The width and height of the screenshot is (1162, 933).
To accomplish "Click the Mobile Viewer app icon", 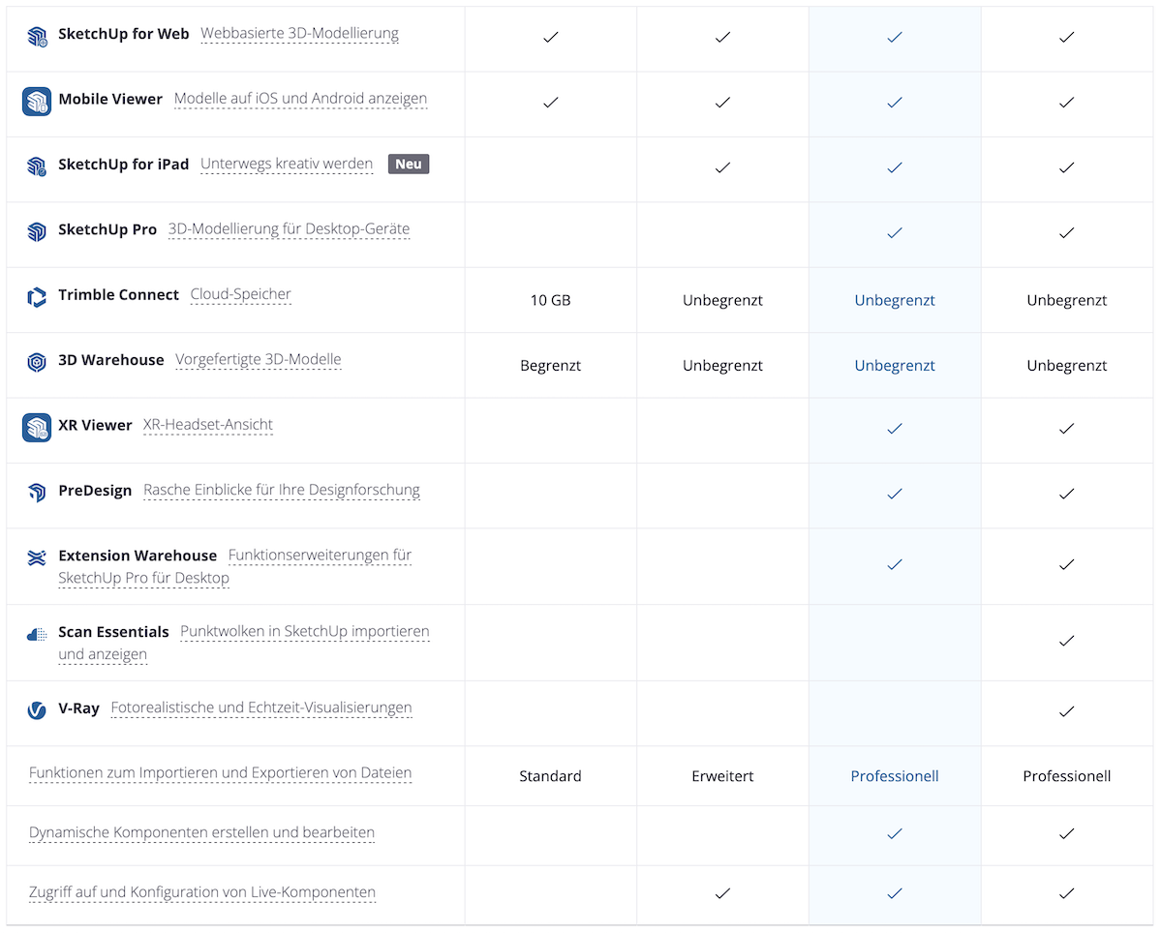I will (37, 102).
